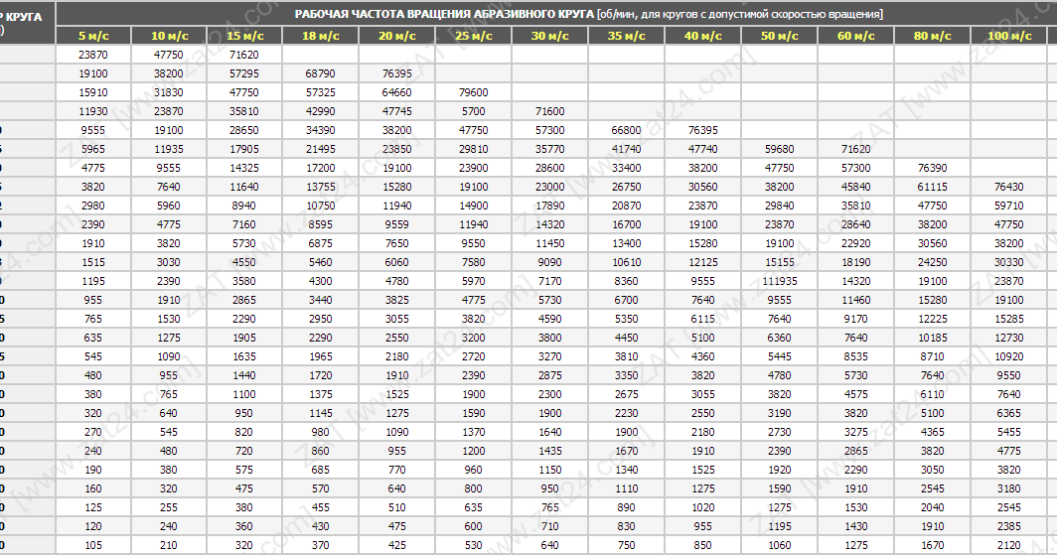This screenshot has width=1057, height=555.
Task: Click the 61115 cell under 80 м/с
Action: (932, 187)
